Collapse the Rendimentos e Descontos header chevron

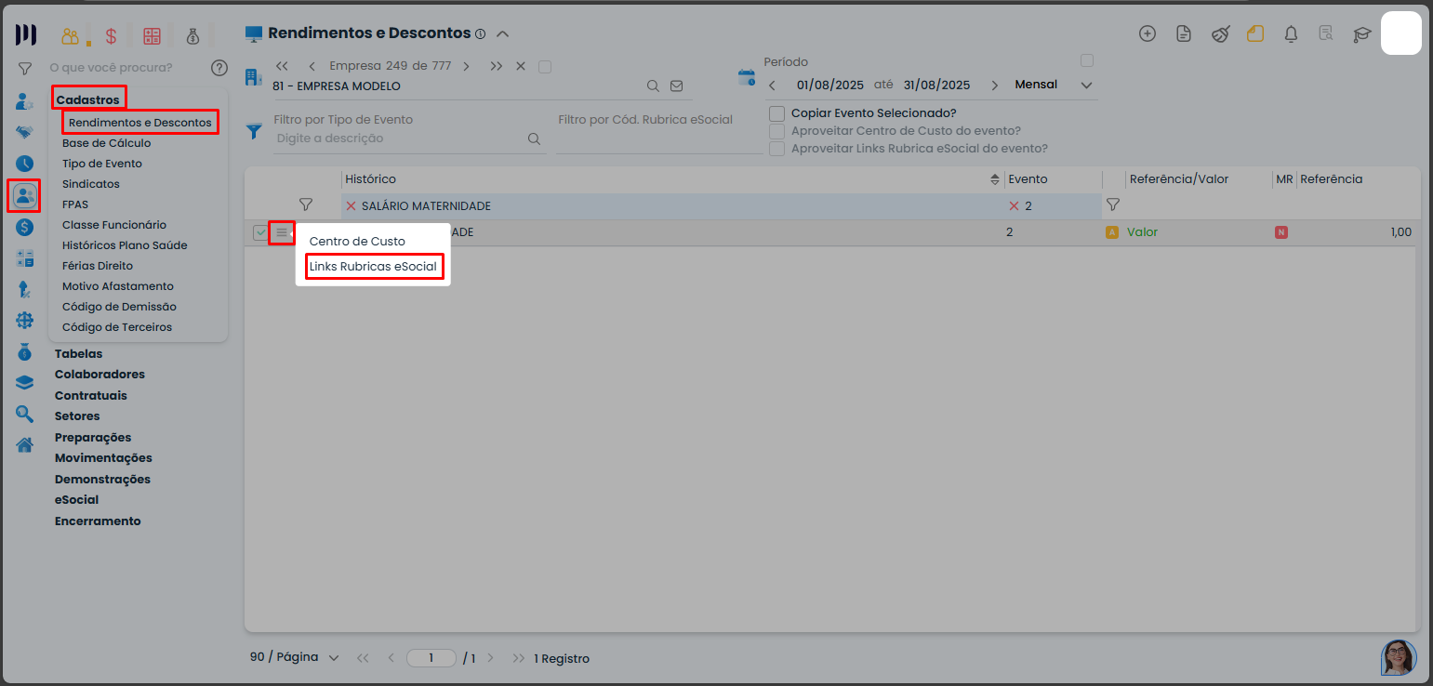point(503,34)
